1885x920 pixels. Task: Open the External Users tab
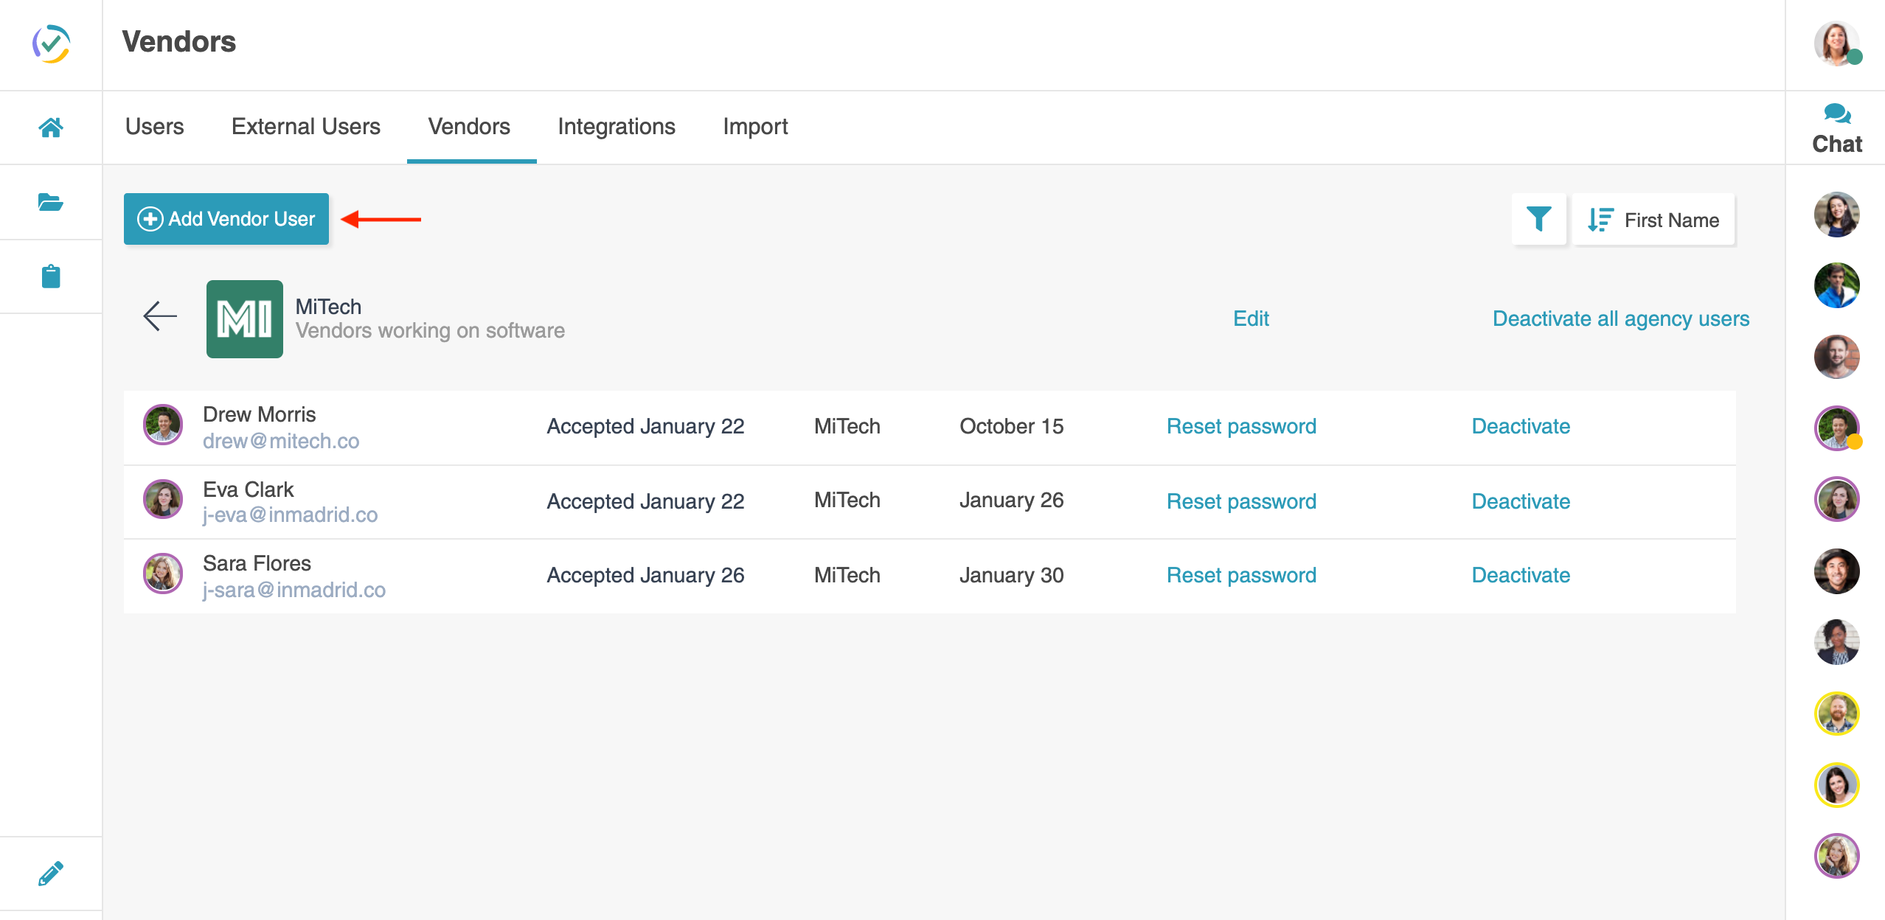[x=306, y=126]
